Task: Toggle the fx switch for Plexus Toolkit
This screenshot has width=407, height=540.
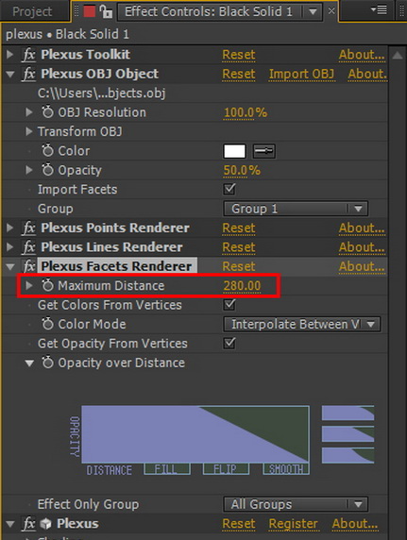Action: point(29,55)
